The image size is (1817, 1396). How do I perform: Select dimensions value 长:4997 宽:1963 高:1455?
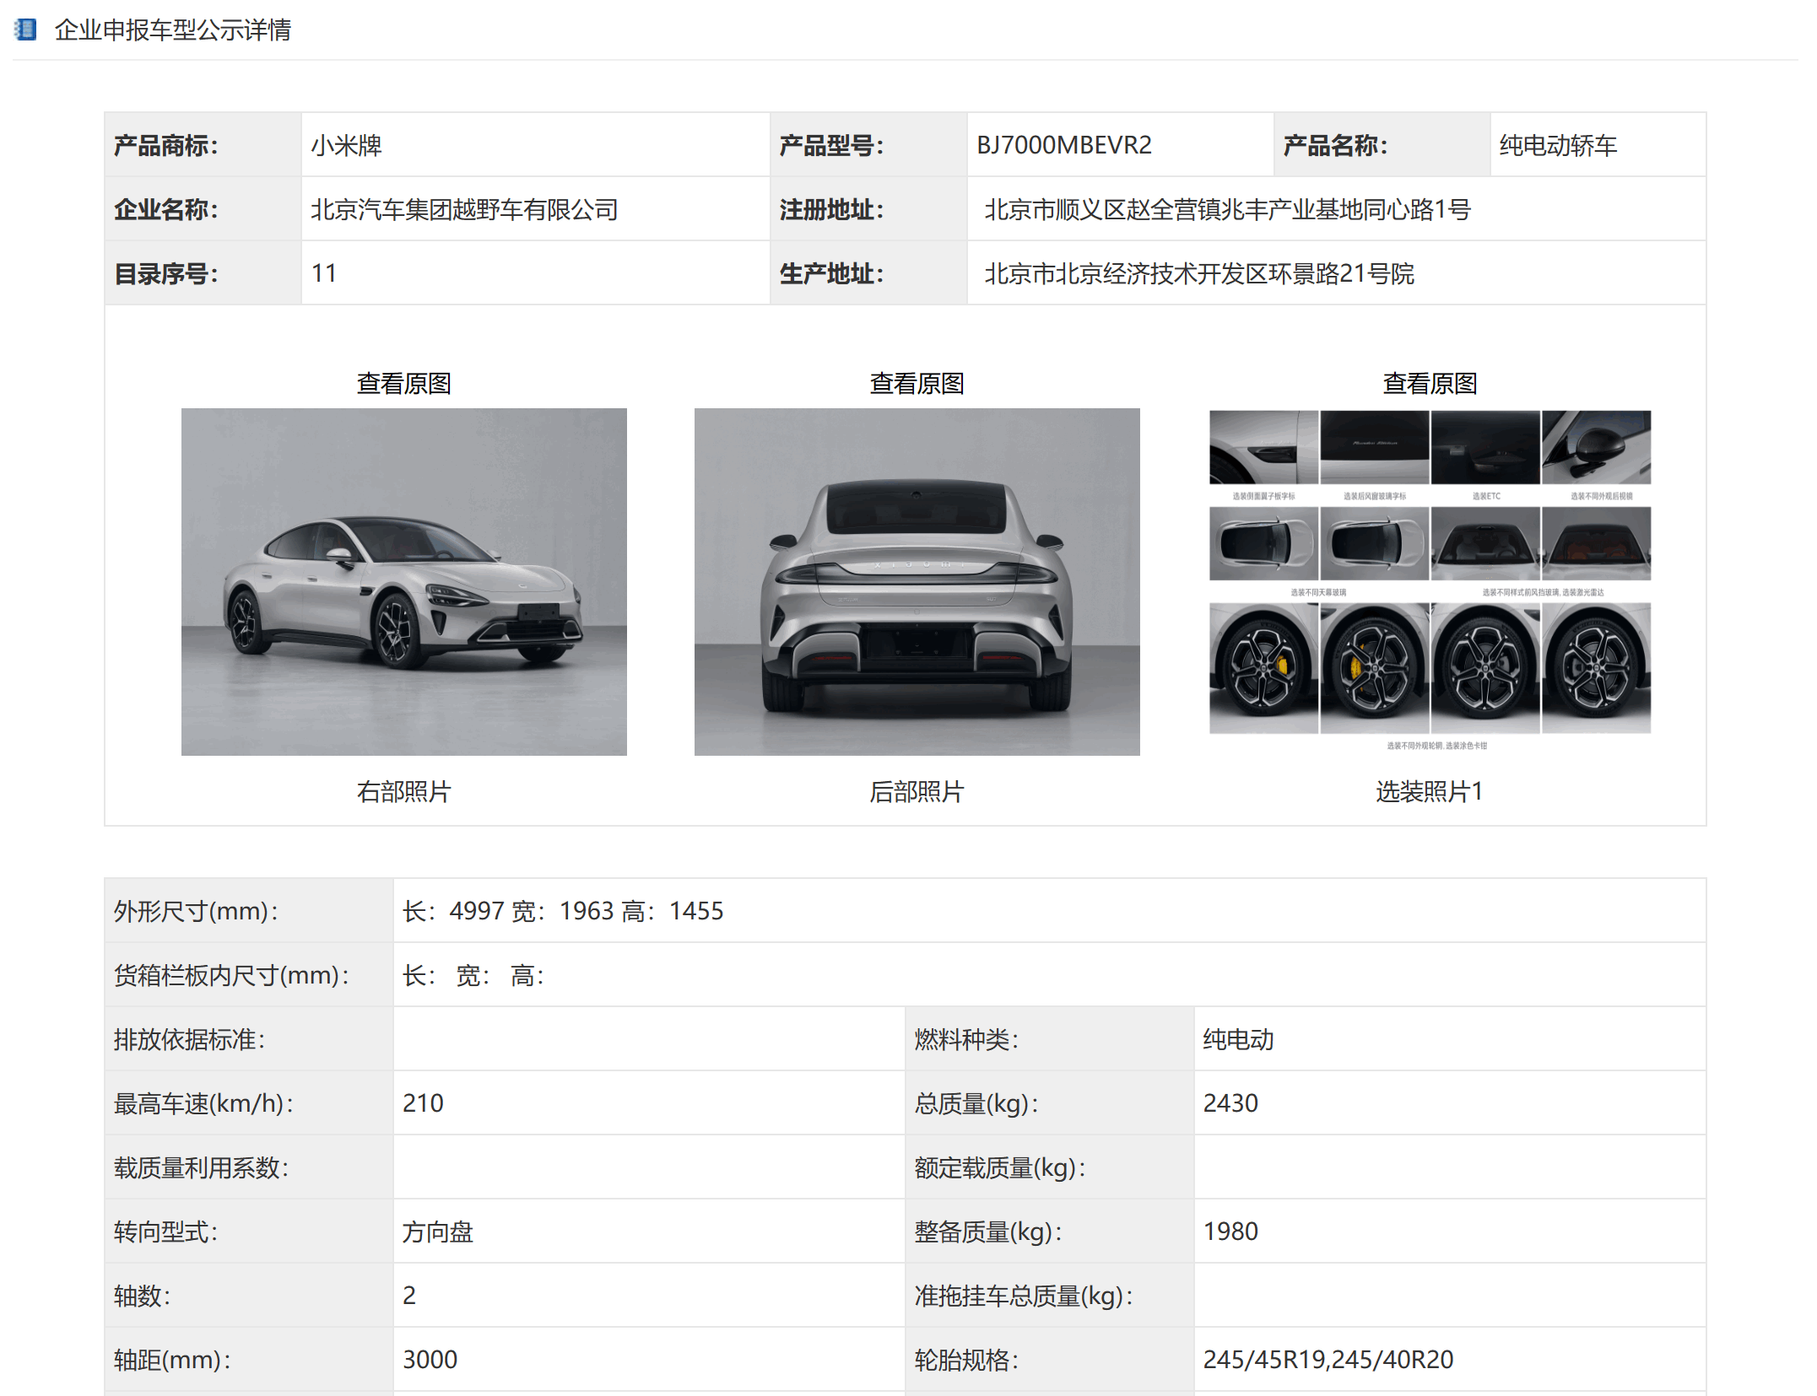click(x=563, y=911)
